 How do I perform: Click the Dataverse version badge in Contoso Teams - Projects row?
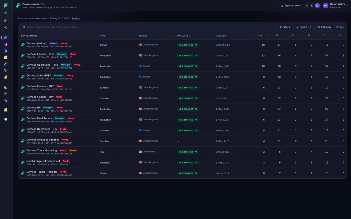188,173
